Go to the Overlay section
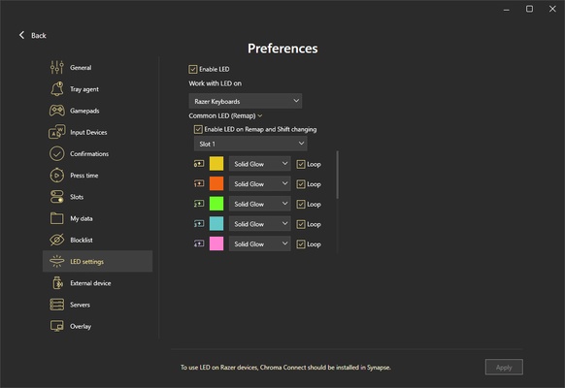Image resolution: width=565 pixels, height=388 pixels. click(97, 326)
